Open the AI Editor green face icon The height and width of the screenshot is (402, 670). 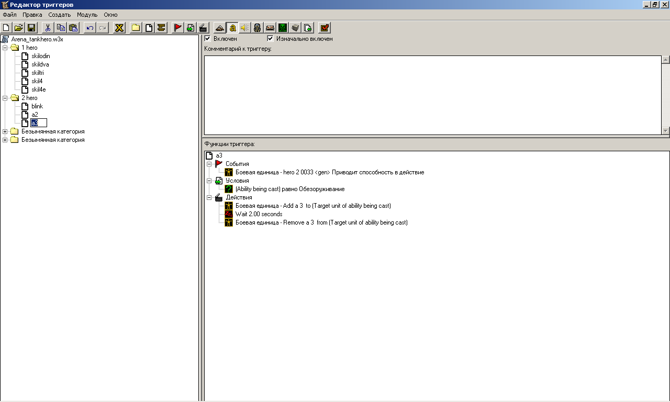283,28
